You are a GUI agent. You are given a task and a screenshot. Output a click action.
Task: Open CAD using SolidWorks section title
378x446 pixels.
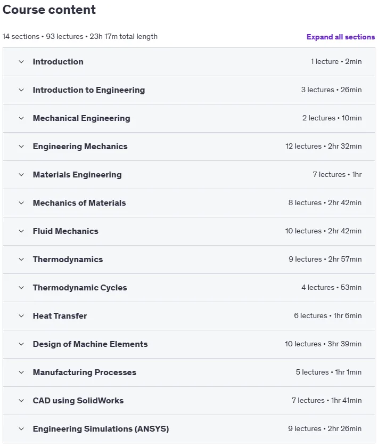(x=78, y=401)
